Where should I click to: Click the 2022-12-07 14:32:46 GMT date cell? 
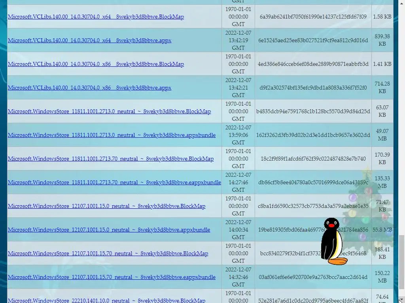coord(238,277)
